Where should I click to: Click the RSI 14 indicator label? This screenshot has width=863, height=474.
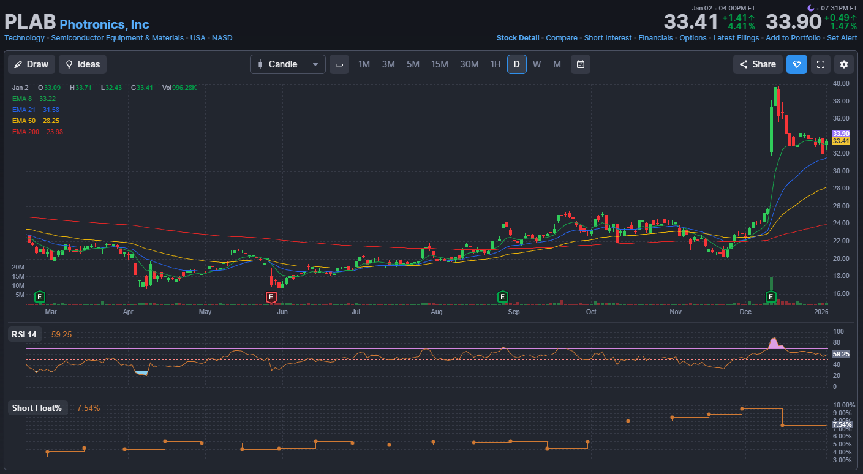coord(24,334)
